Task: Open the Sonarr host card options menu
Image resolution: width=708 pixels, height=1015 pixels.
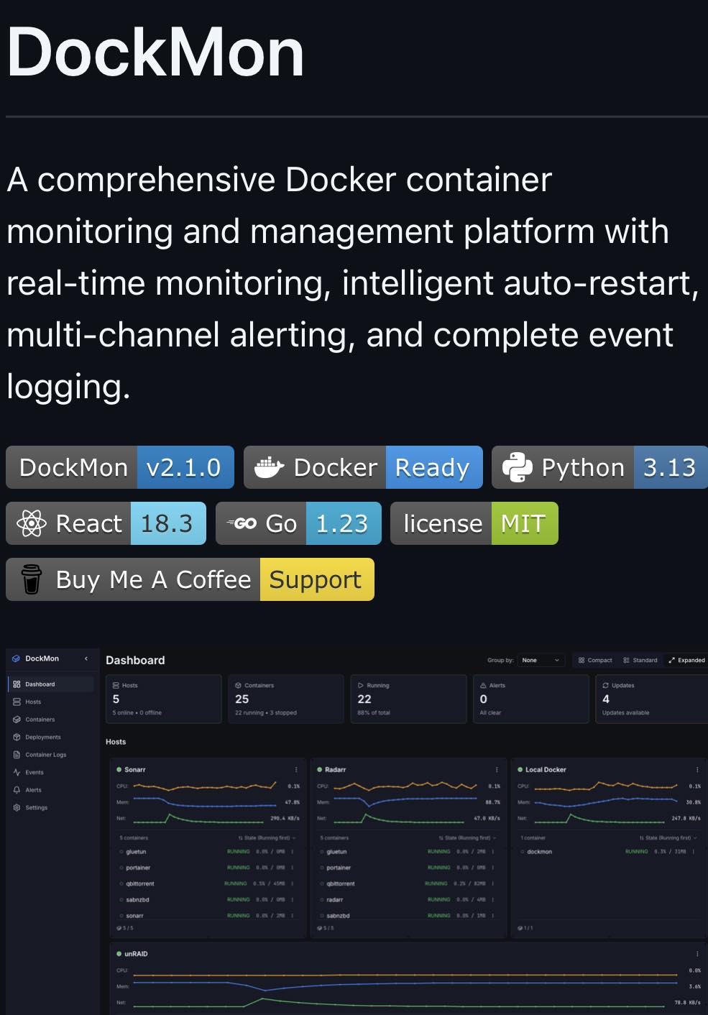Action: click(x=296, y=770)
